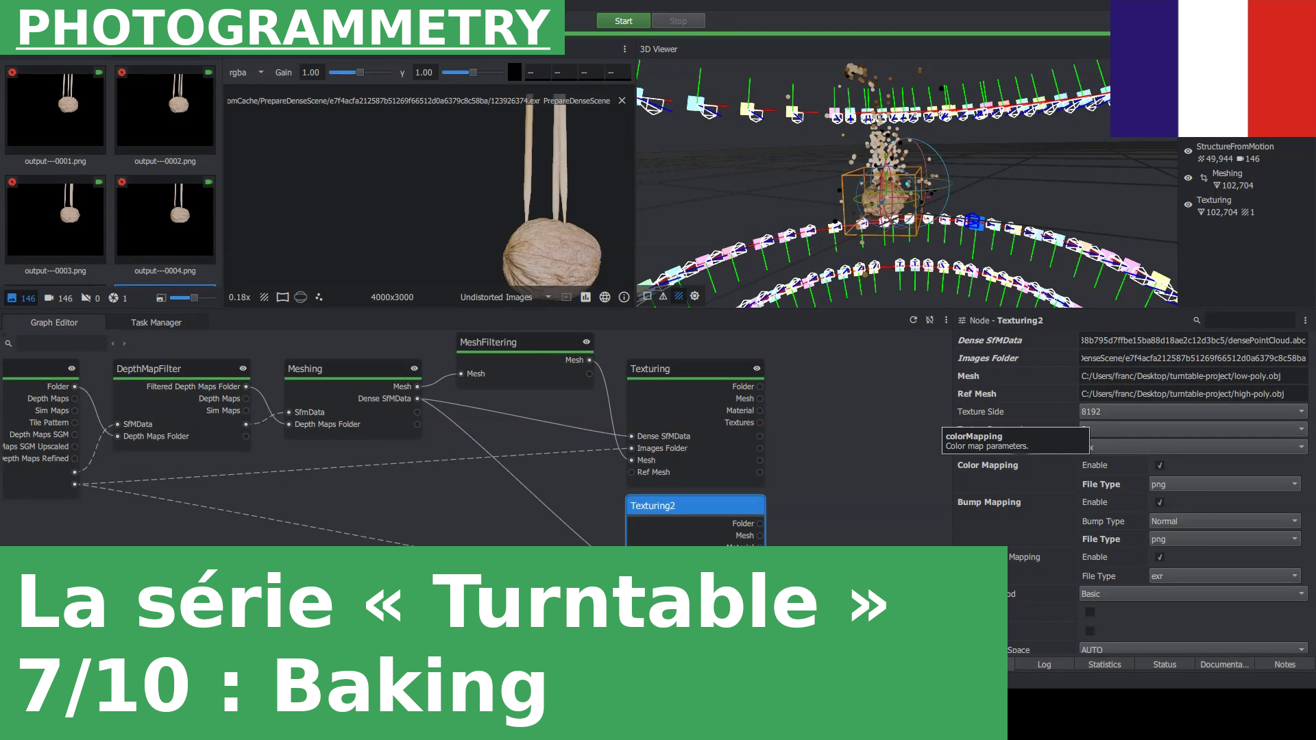Click the green Start button
1316x740 pixels.
(623, 21)
